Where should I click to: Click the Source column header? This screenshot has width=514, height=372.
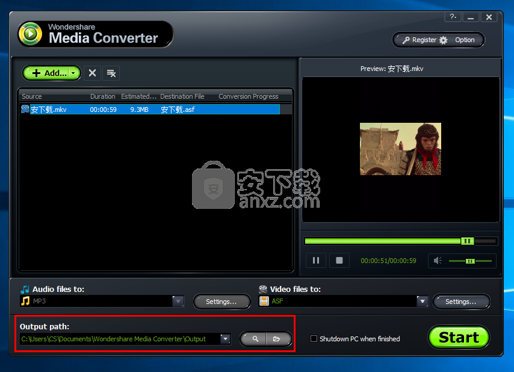click(31, 96)
